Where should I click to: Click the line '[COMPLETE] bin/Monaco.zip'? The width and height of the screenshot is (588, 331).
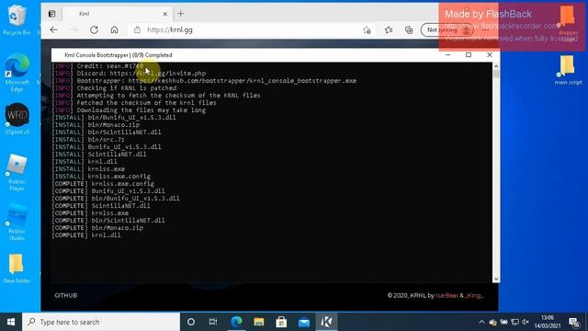click(97, 228)
